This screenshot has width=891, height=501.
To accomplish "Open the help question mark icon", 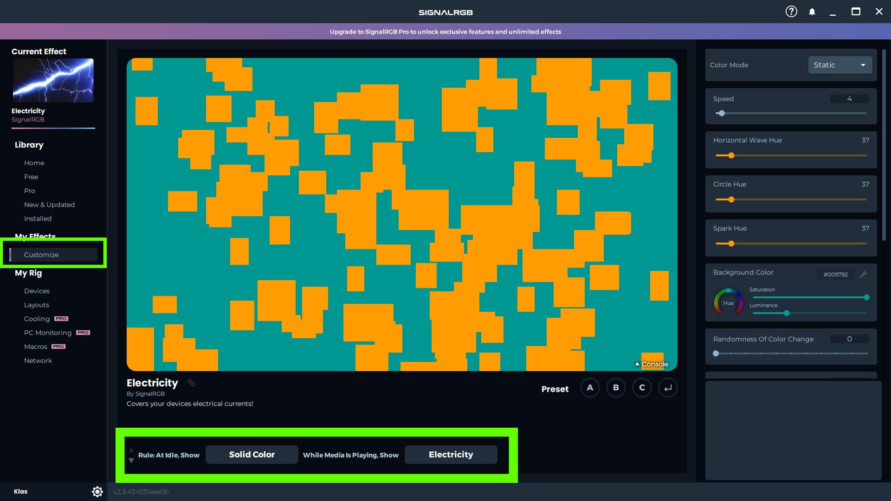I will [791, 12].
